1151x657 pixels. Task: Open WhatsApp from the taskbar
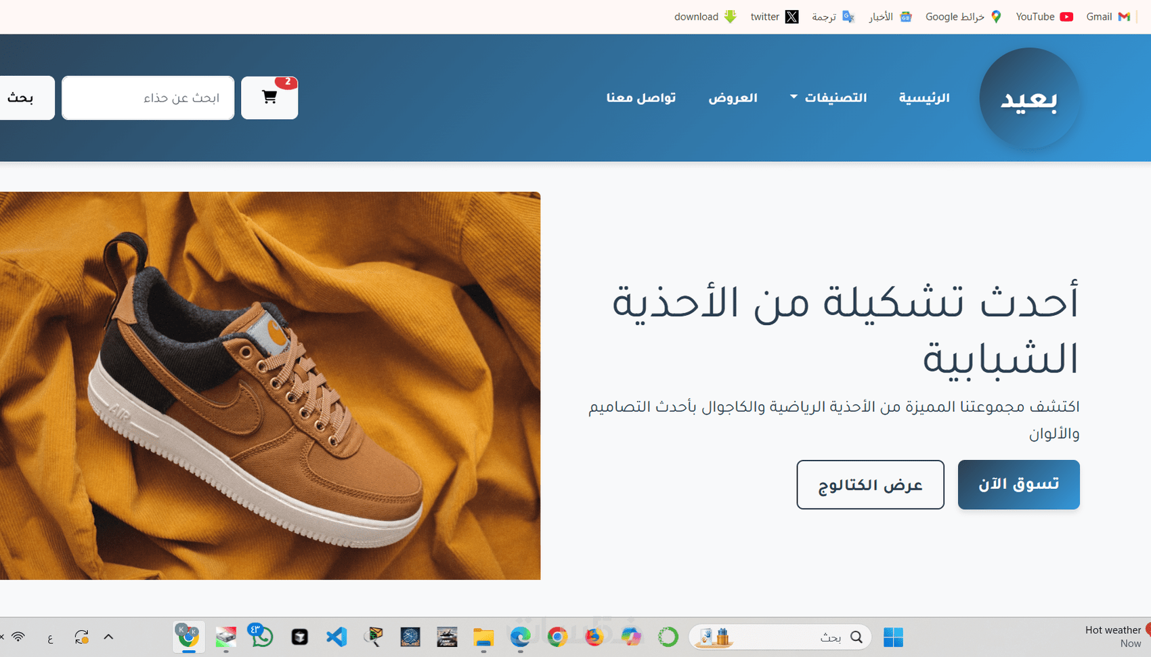click(261, 636)
